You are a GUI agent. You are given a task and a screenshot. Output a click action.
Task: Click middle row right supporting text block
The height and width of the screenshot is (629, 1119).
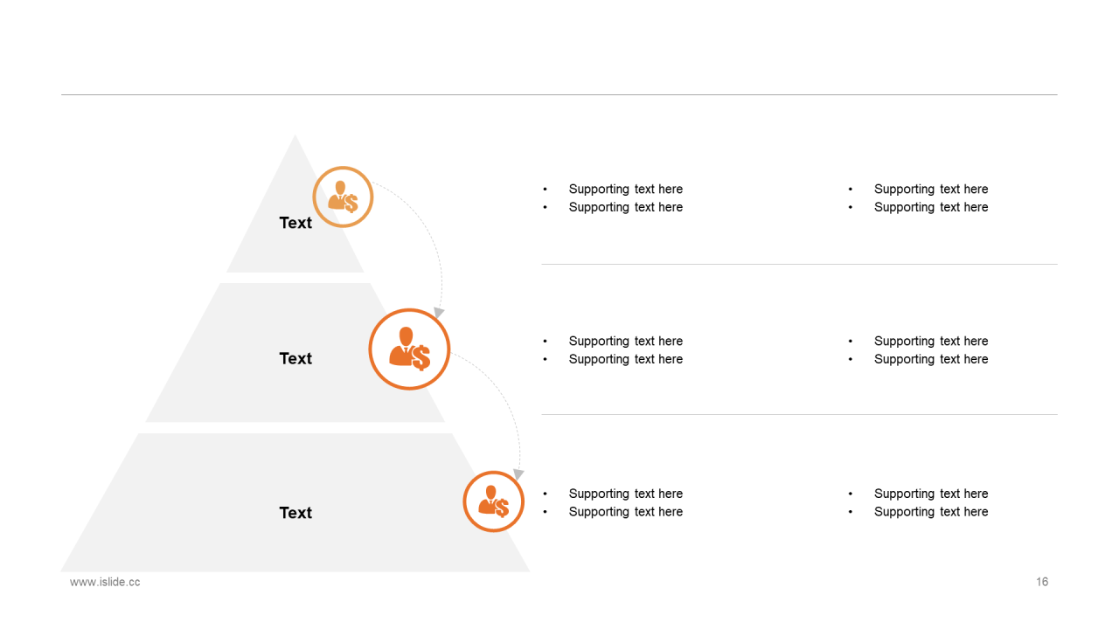pyautogui.click(x=930, y=350)
